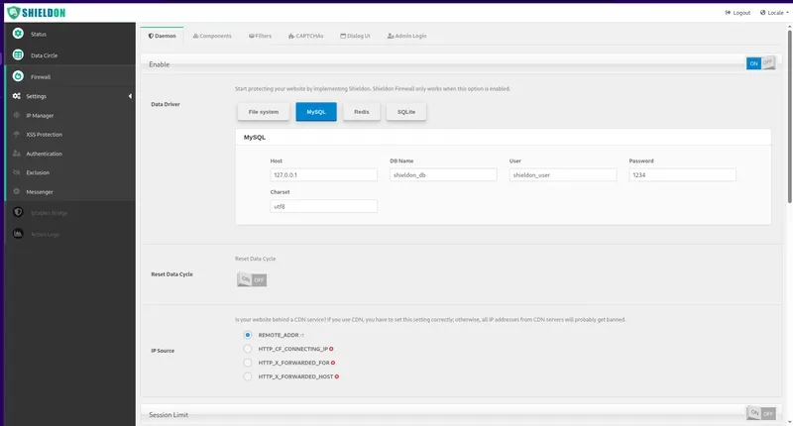
Task: Select the REMOTE_ADDR radio button
Action: 247,335
